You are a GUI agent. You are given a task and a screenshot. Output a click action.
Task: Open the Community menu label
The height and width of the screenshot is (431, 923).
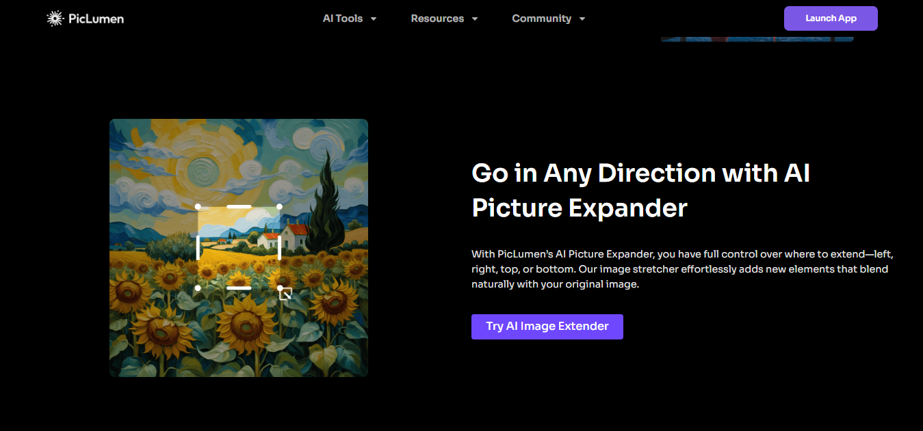click(541, 18)
